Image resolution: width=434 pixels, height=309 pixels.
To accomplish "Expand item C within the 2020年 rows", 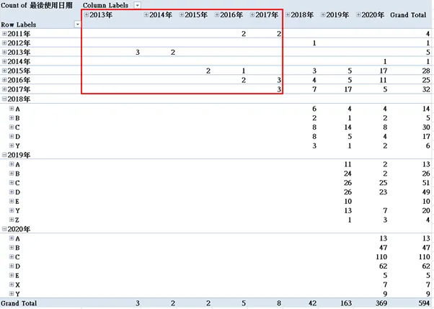I will tap(12, 256).
